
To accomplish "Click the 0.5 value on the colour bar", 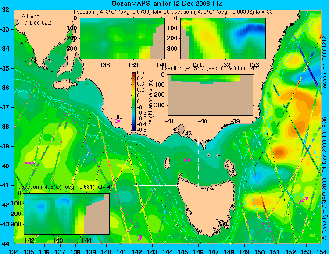I will tap(140, 73).
